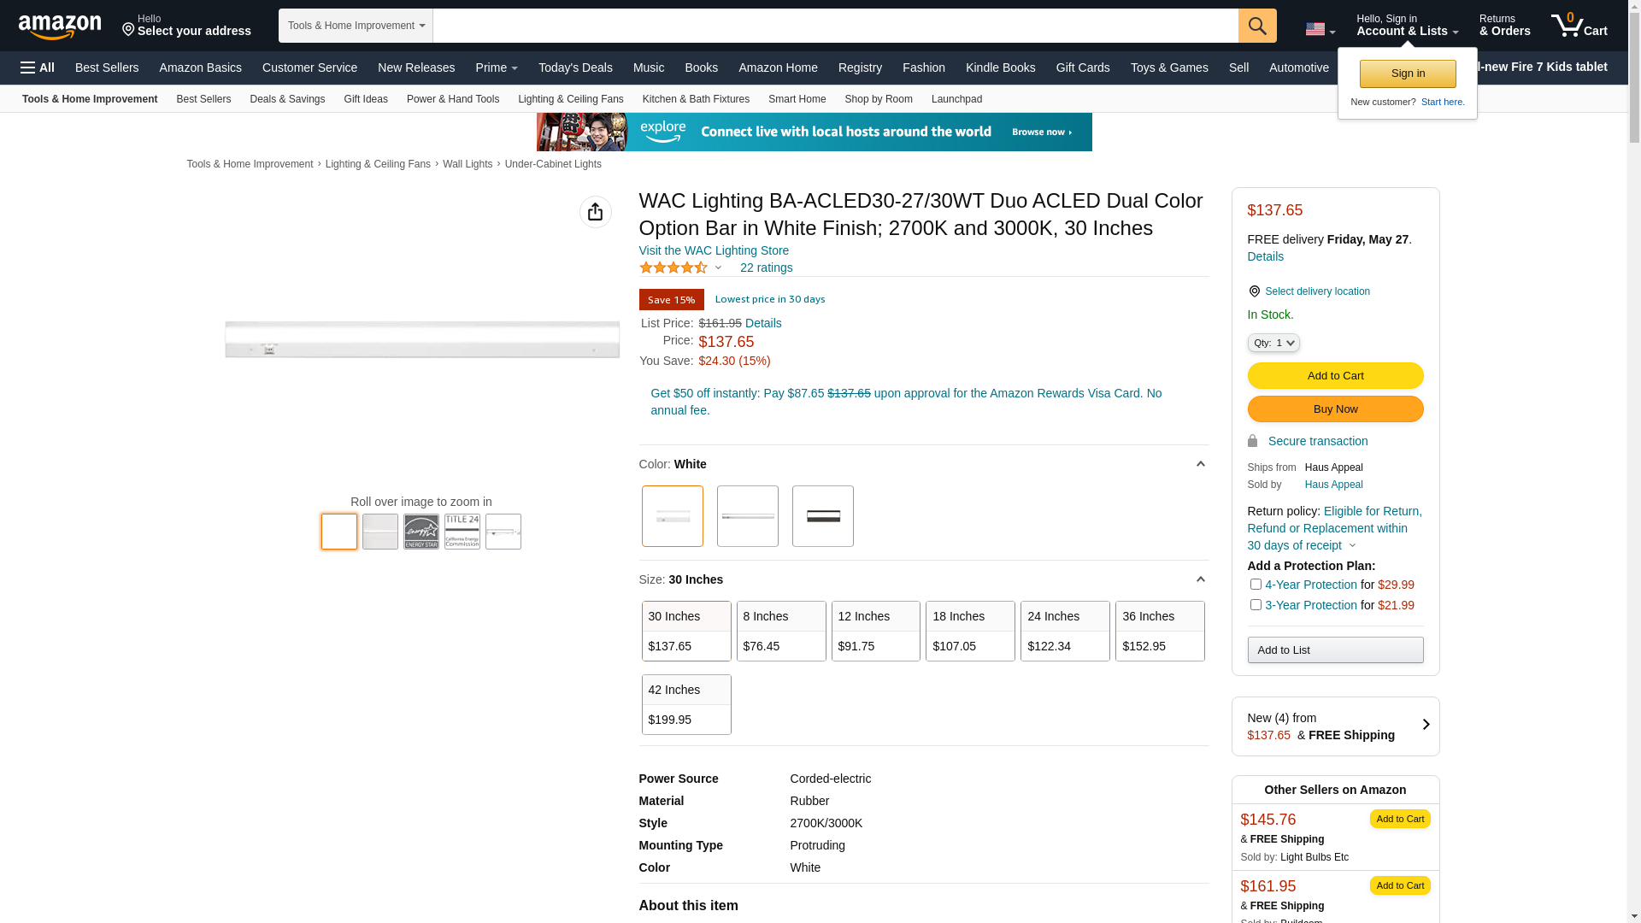Click the Add to Cart button
Viewport: 1641px width, 923px height.
tap(1335, 376)
